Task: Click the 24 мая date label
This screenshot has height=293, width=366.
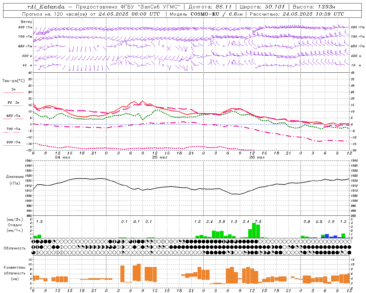Action: tap(62, 157)
